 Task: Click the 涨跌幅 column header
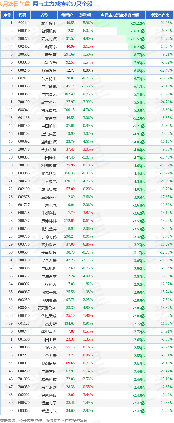pos(85,15)
